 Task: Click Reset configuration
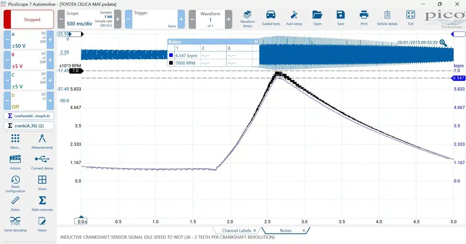pyautogui.click(x=15, y=184)
